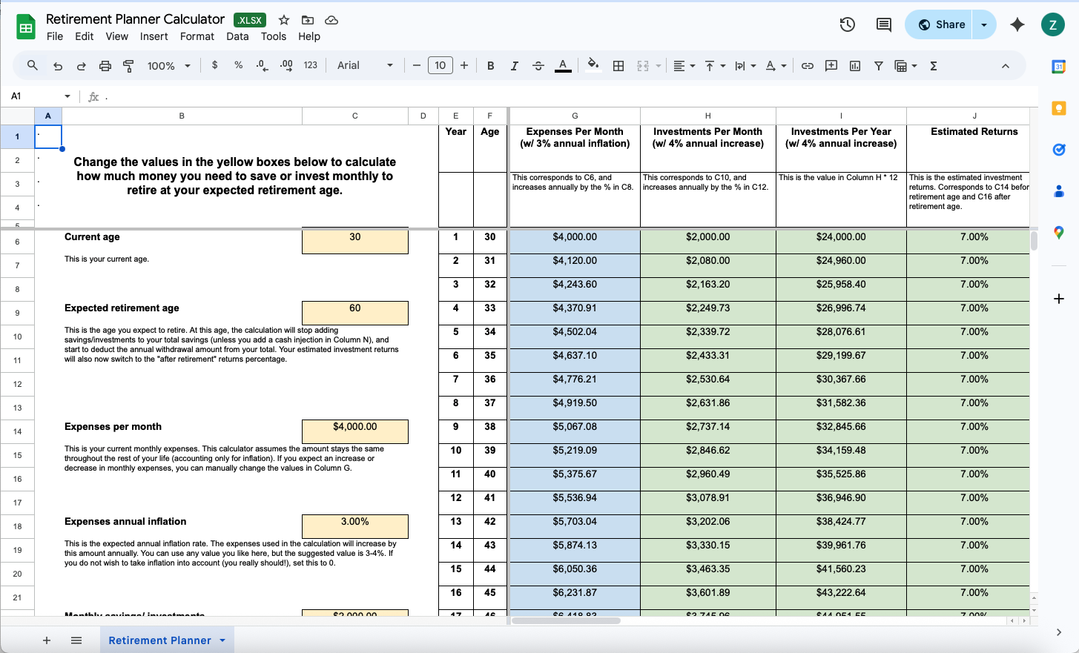The height and width of the screenshot is (653, 1079).
Task: Open the comments panel icon
Action: pos(883,24)
